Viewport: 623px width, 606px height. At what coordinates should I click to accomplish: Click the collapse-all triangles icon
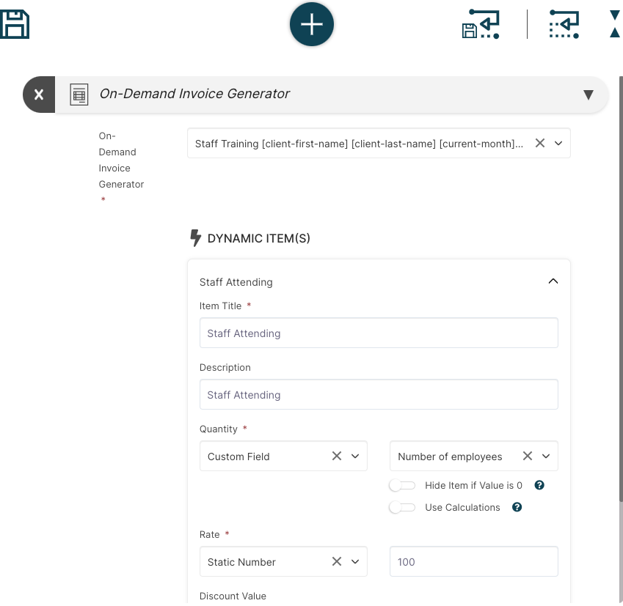click(615, 24)
